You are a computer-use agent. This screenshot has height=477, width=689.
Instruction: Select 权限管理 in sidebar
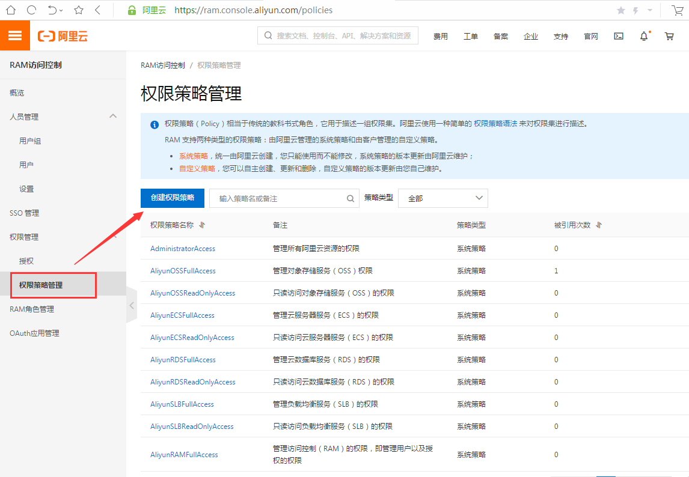[x=24, y=237]
